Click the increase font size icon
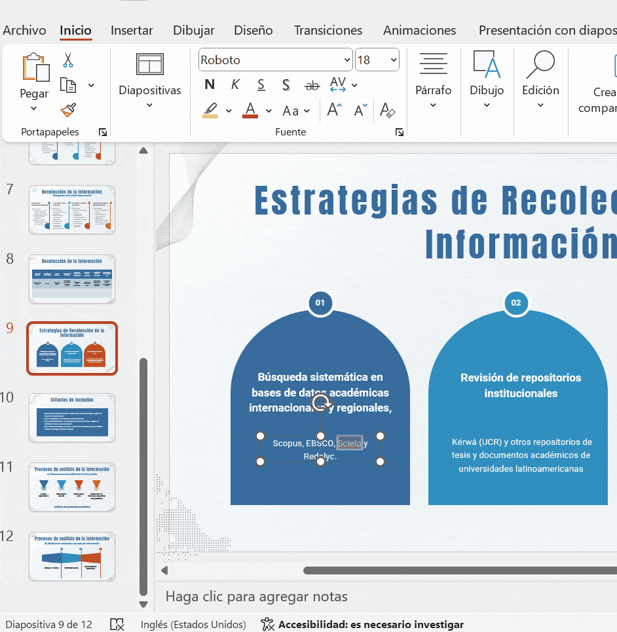The image size is (617, 632). (334, 111)
